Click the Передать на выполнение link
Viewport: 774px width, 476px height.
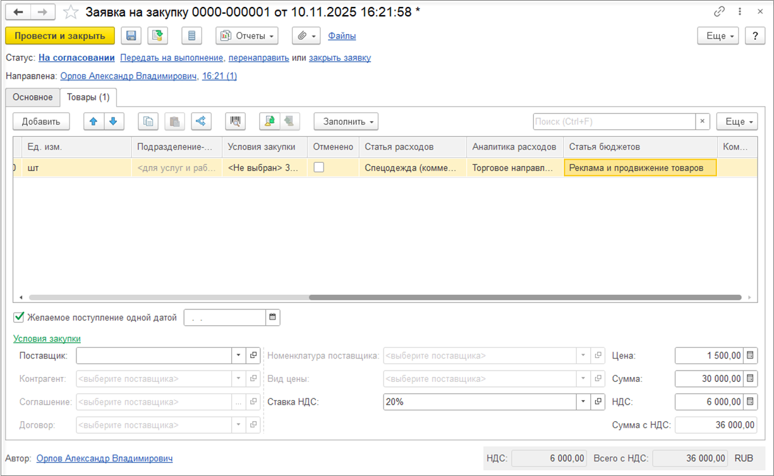coord(172,57)
